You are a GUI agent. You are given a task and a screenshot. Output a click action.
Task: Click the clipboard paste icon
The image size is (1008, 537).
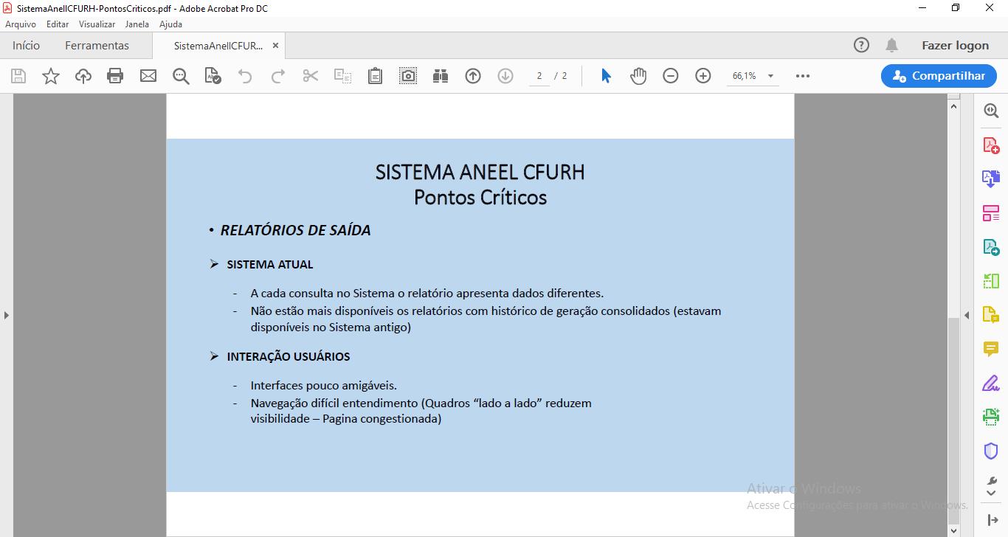pos(375,76)
